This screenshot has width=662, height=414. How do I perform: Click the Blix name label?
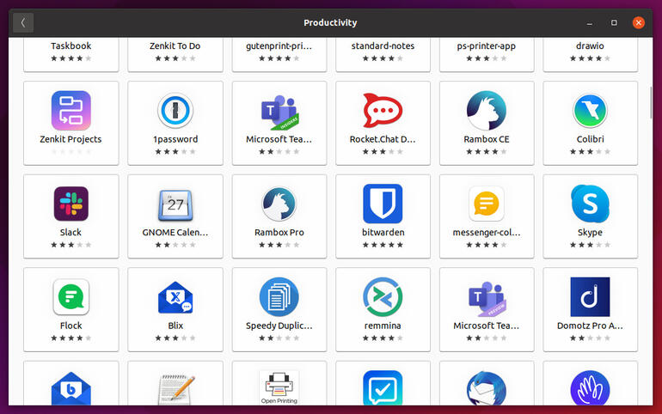(175, 326)
